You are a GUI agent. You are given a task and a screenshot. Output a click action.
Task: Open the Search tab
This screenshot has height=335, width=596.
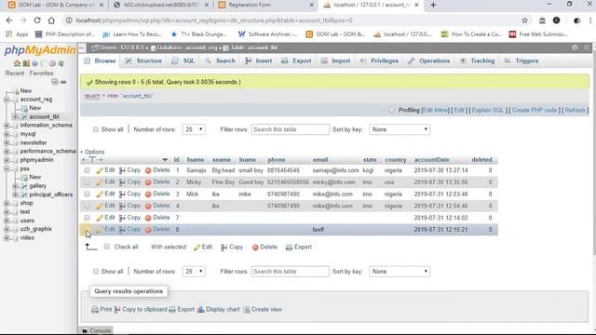click(x=220, y=60)
